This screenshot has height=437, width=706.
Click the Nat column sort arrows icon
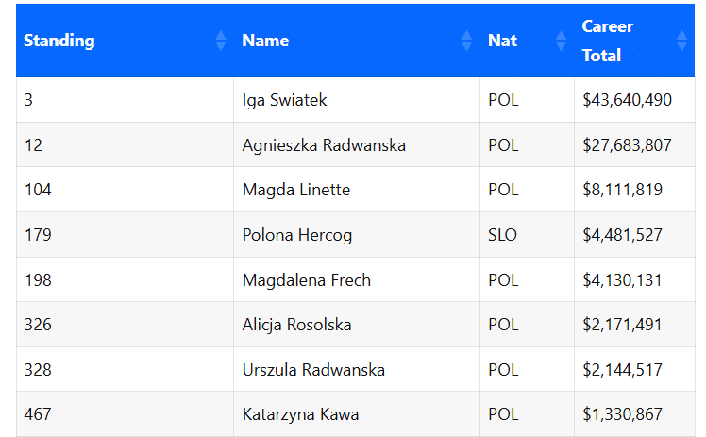(562, 41)
